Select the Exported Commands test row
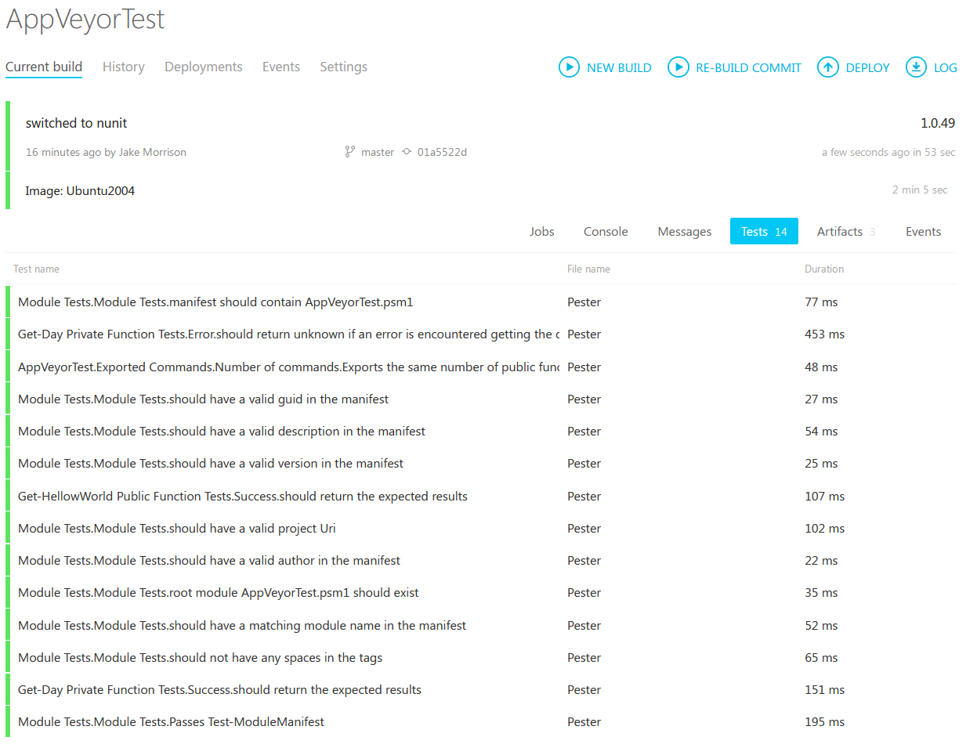Viewport: 977px width, 748px height. pyautogui.click(x=480, y=367)
